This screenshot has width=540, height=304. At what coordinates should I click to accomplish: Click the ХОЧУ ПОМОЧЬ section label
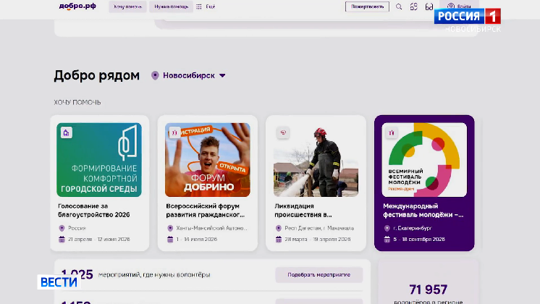(77, 102)
